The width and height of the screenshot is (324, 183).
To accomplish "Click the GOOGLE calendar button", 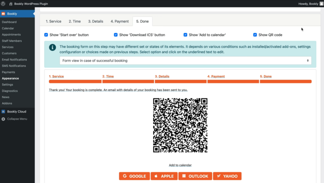I will point(134,176).
